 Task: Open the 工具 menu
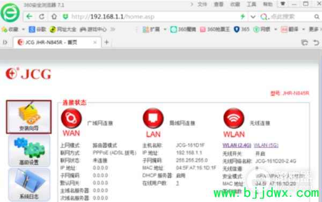click(x=251, y=4)
